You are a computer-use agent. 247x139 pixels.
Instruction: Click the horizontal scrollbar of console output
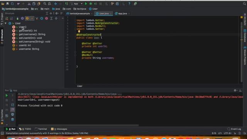tap(78, 125)
